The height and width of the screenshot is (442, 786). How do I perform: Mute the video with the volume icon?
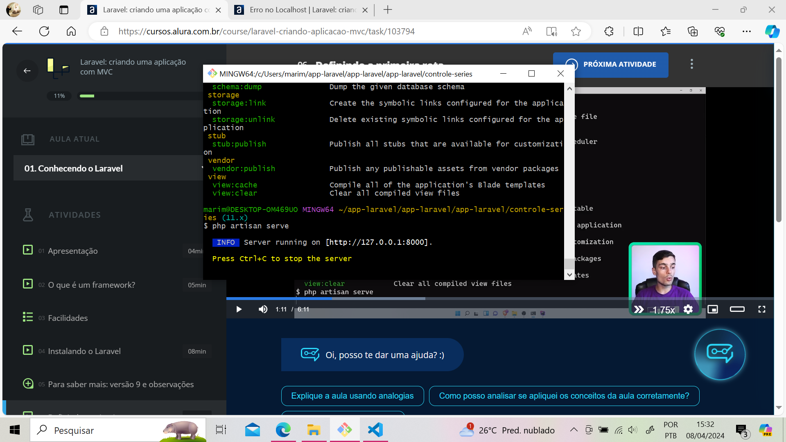pyautogui.click(x=263, y=309)
